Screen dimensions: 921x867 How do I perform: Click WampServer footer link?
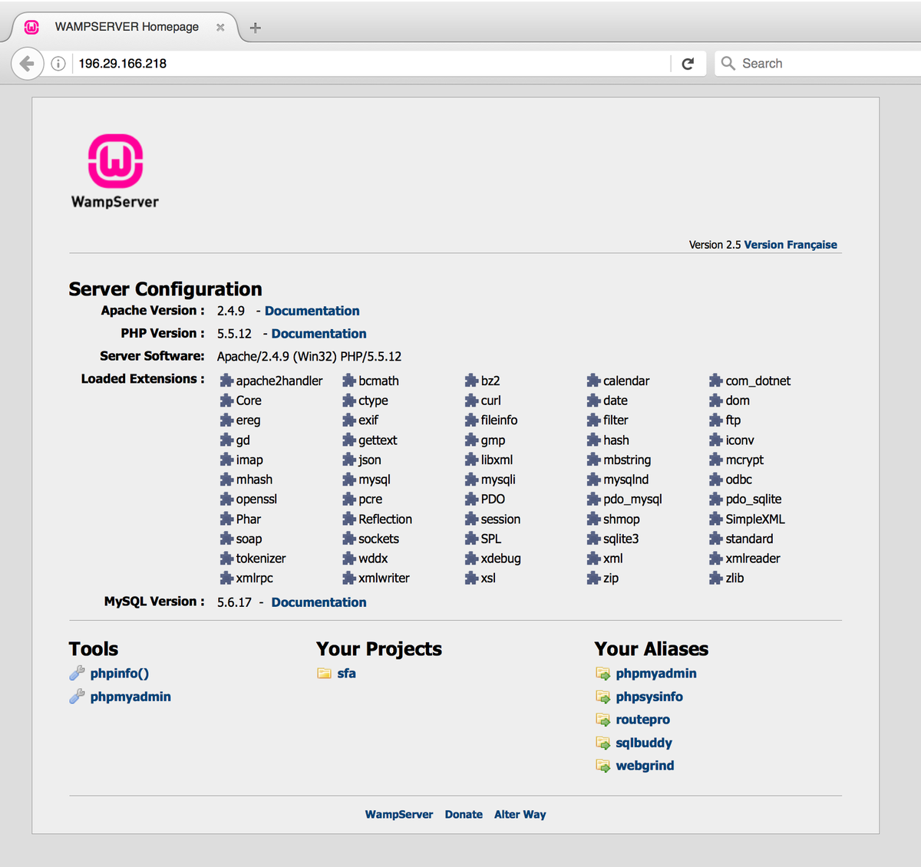pyautogui.click(x=399, y=815)
